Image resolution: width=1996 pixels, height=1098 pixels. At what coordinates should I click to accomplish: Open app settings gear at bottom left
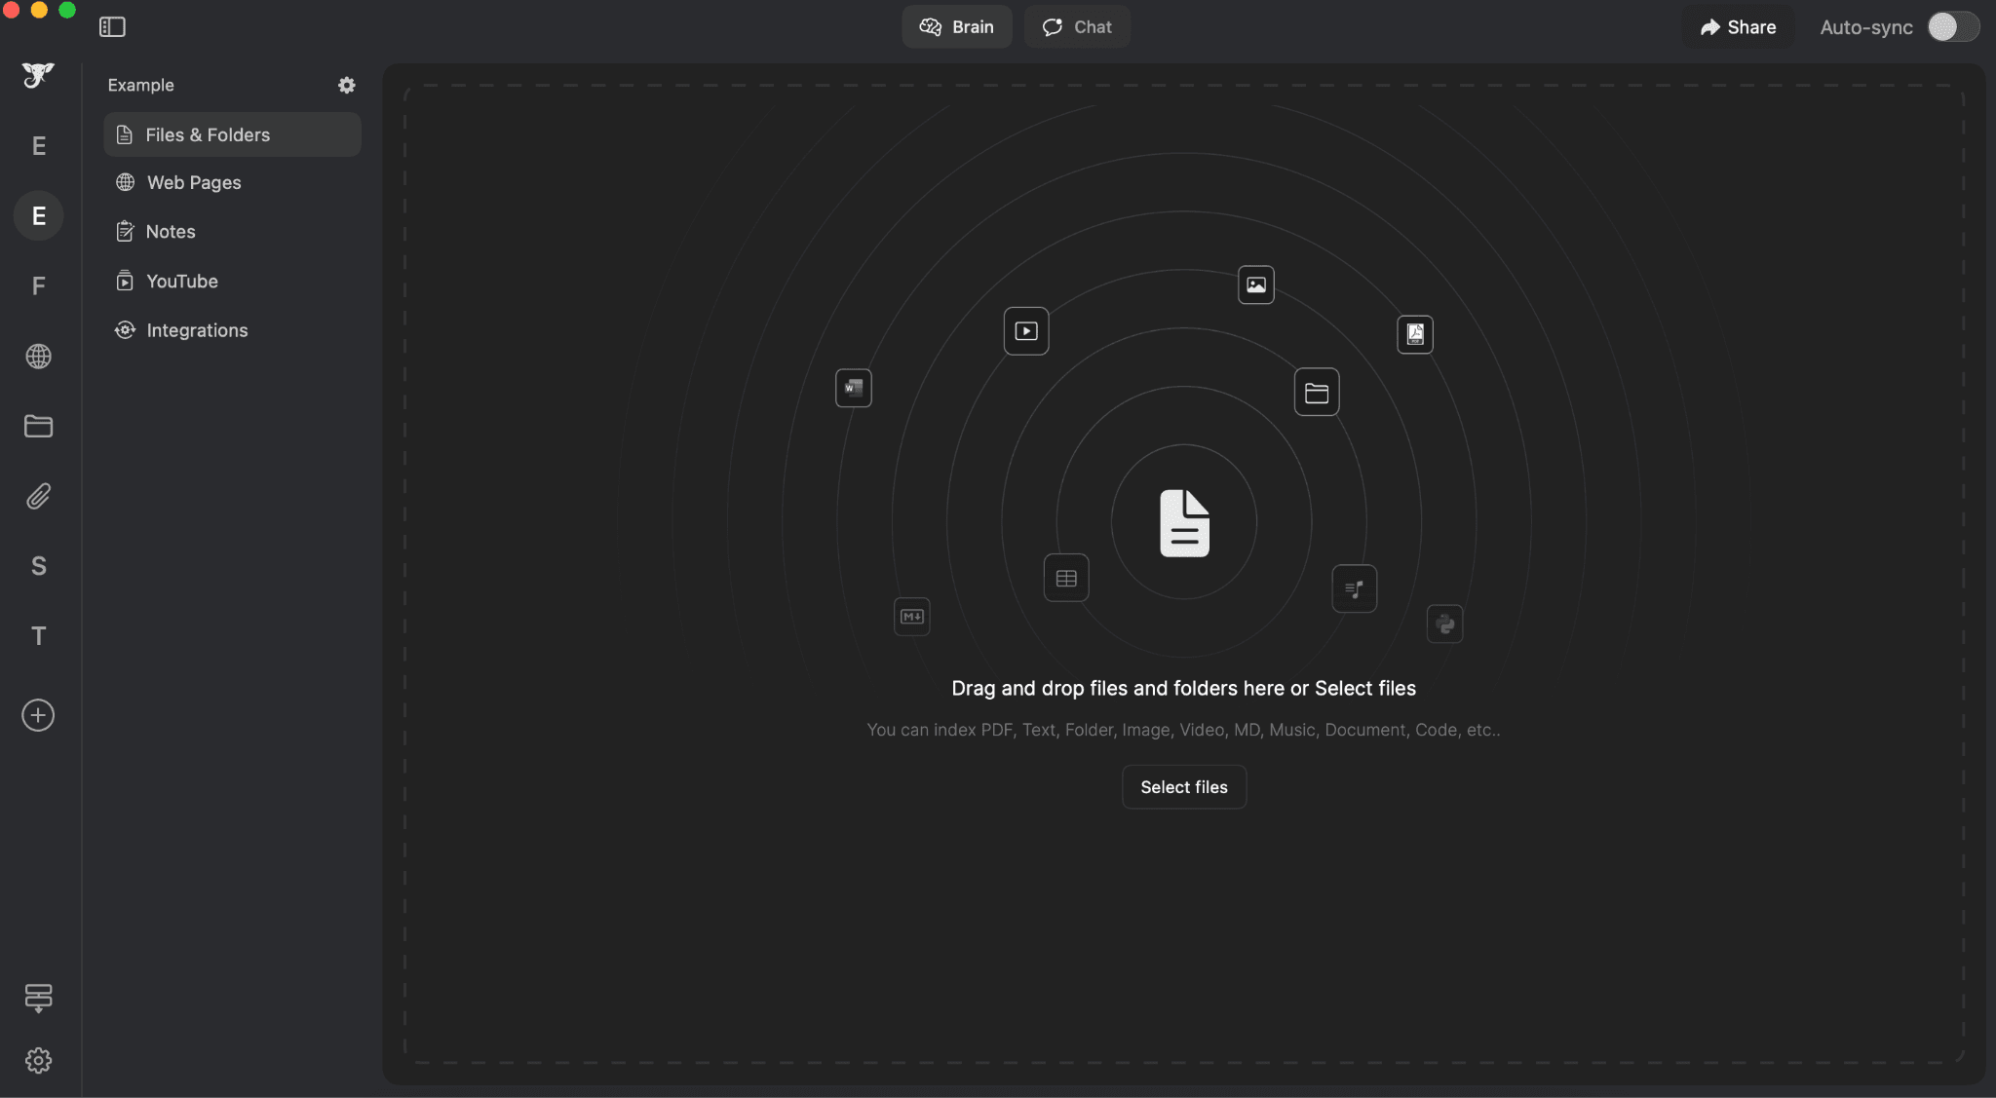[x=38, y=1060]
